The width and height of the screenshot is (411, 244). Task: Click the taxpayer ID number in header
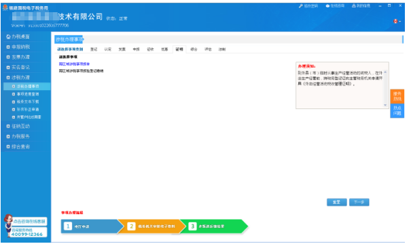(48, 25)
